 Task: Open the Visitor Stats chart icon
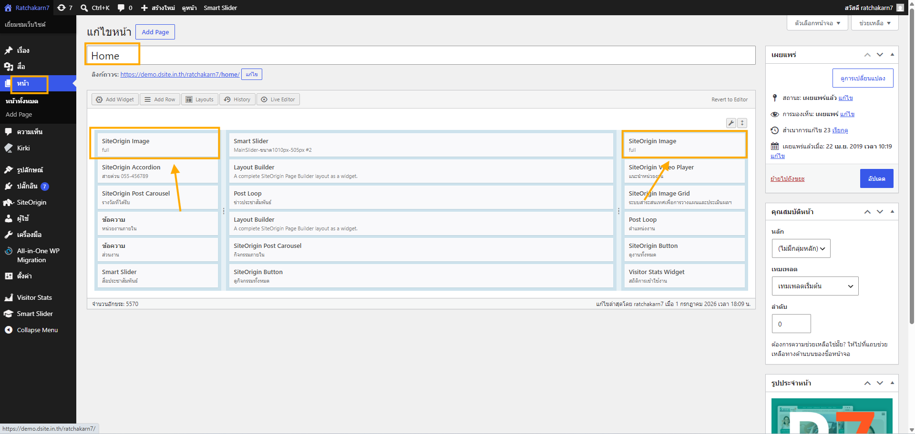coord(9,297)
